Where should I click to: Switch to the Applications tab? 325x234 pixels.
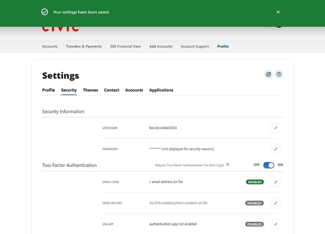[161, 90]
